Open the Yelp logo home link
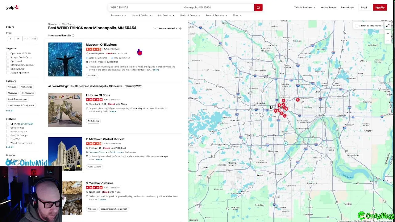Screen dimensions: 395x222 coord(12,7)
